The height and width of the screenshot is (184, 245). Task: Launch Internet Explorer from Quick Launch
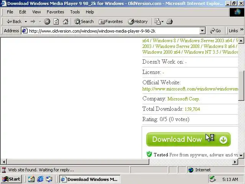point(40,179)
